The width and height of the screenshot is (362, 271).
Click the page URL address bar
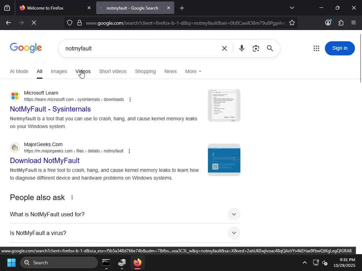tap(185, 23)
